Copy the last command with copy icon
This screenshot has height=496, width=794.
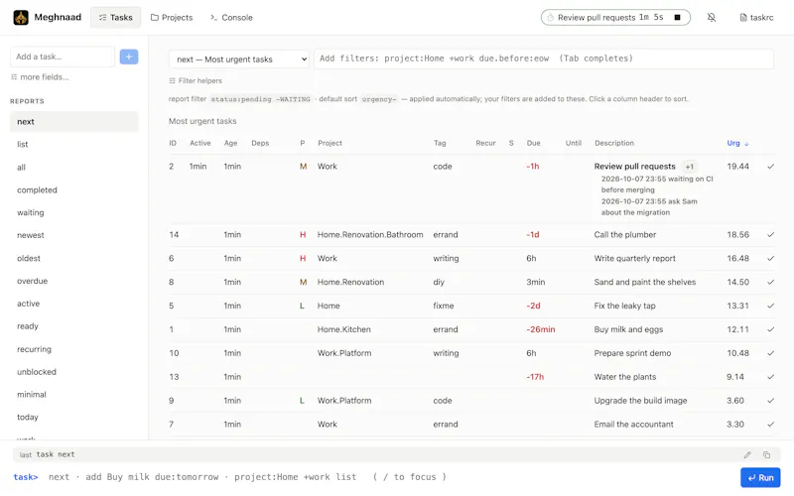(766, 454)
